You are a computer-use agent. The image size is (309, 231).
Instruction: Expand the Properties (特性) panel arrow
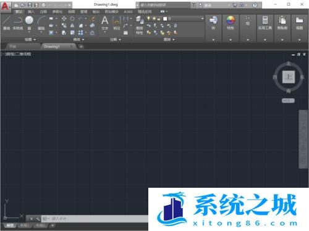pos(231,40)
